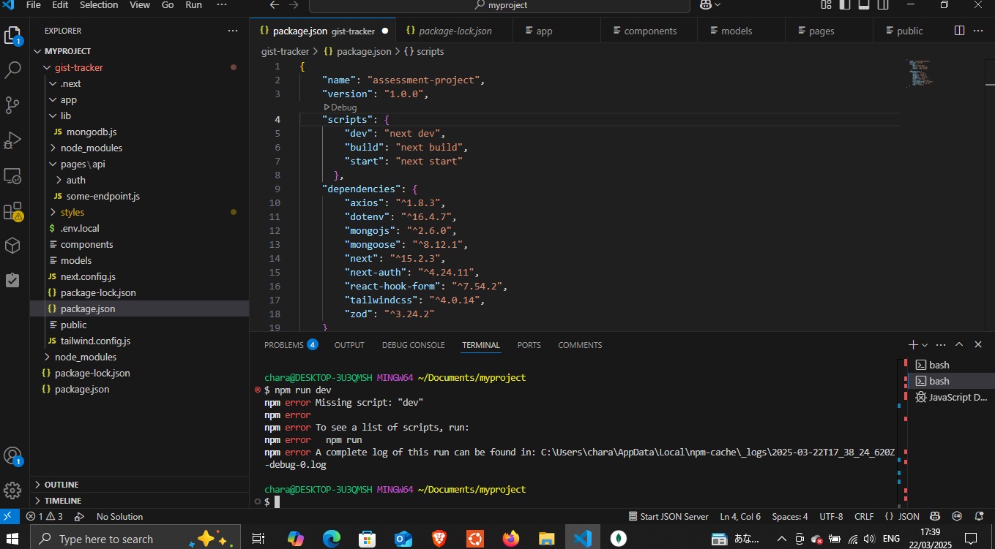Open Remote Explorer in activity bar
995x549 pixels.
[x=13, y=176]
